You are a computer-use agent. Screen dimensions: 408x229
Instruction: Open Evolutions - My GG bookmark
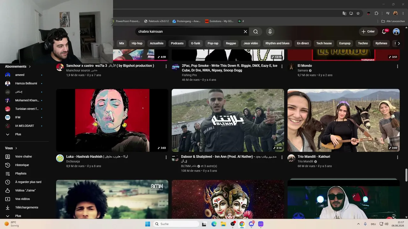(x=219, y=21)
